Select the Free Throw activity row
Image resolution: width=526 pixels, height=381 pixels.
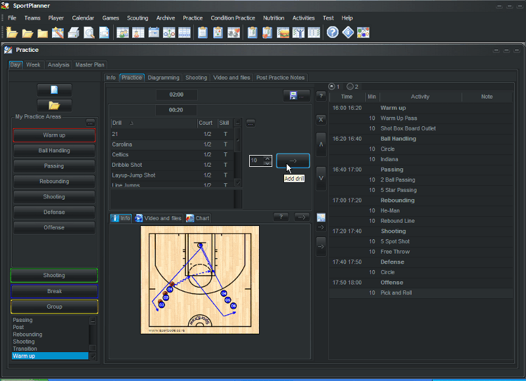tap(421, 252)
